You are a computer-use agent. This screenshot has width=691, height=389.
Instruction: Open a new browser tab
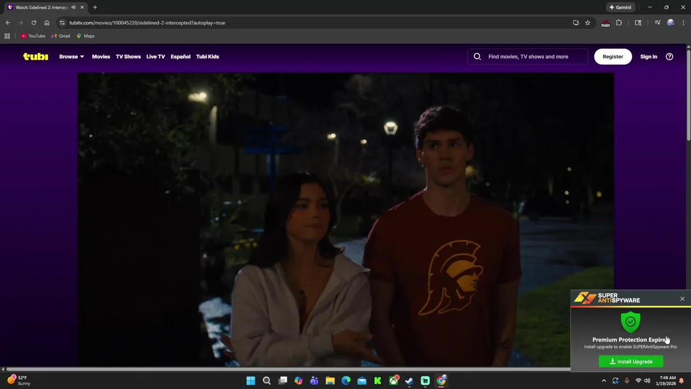coord(95,8)
